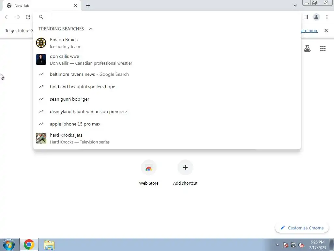Open Windows Explorer from the taskbar
Screen dimensions: 334x251
click(49, 245)
